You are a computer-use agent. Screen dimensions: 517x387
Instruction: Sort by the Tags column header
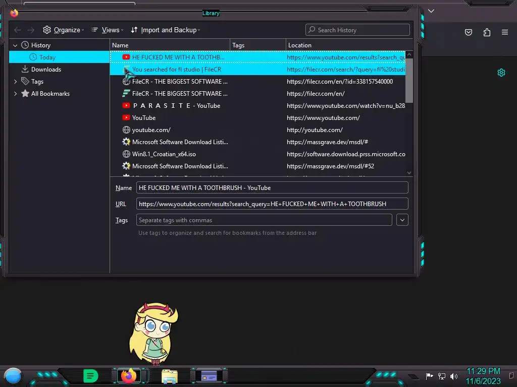click(x=258, y=45)
